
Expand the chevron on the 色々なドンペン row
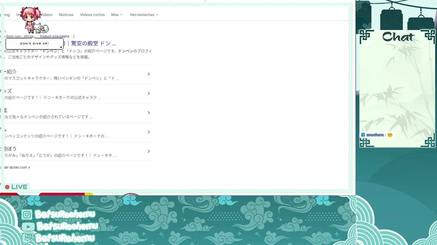click(x=149, y=113)
